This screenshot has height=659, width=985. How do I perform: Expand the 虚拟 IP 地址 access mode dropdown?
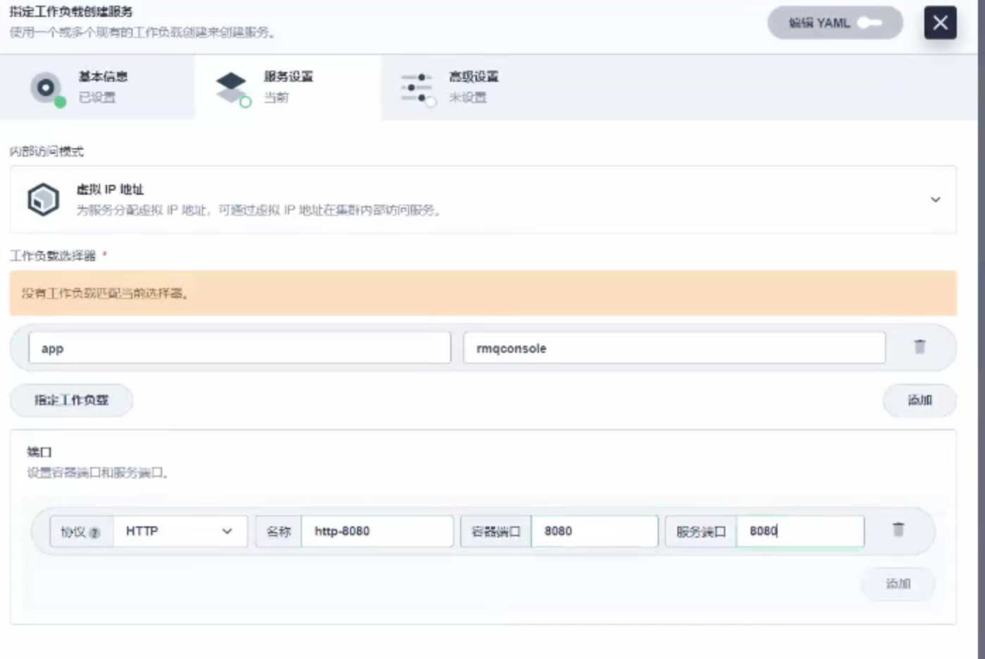[483, 200]
